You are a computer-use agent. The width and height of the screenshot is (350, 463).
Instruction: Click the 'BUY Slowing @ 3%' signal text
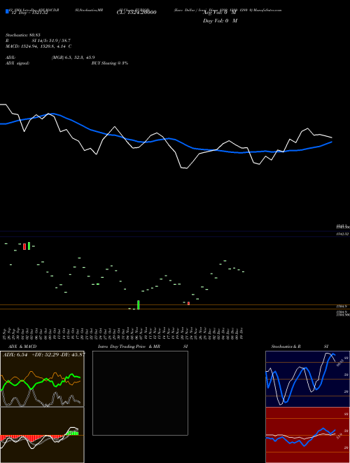110,63
